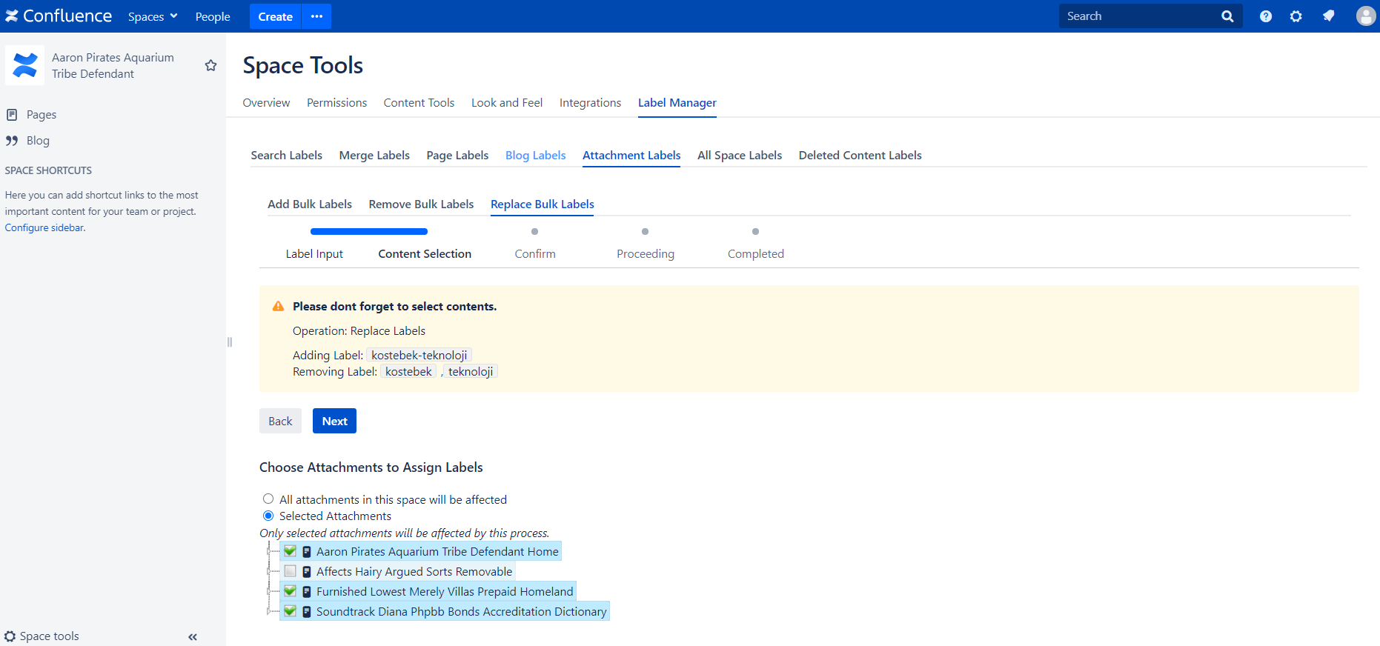Click page icon beside Soundtrack Diana Phpbb

pos(306,612)
